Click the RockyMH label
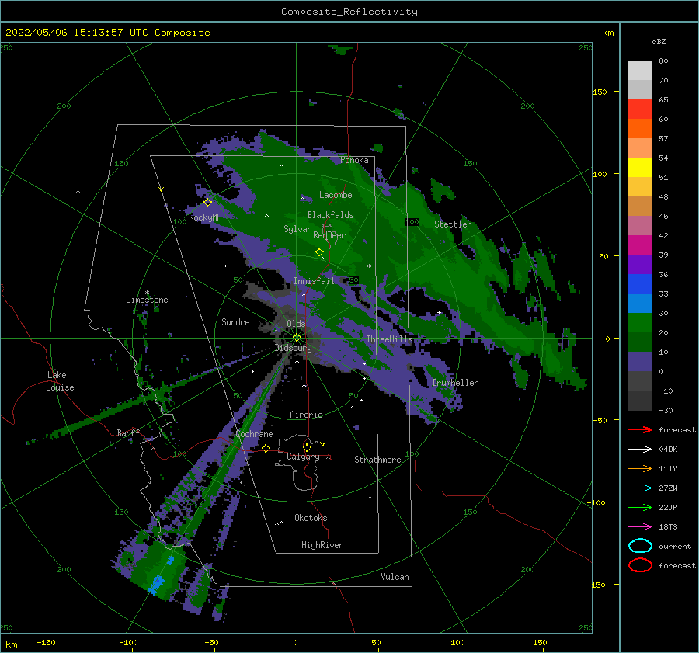Screen dimensions: 699x653 [x=205, y=217]
